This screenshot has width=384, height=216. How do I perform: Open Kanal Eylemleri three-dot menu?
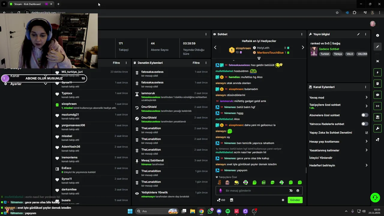click(365, 87)
